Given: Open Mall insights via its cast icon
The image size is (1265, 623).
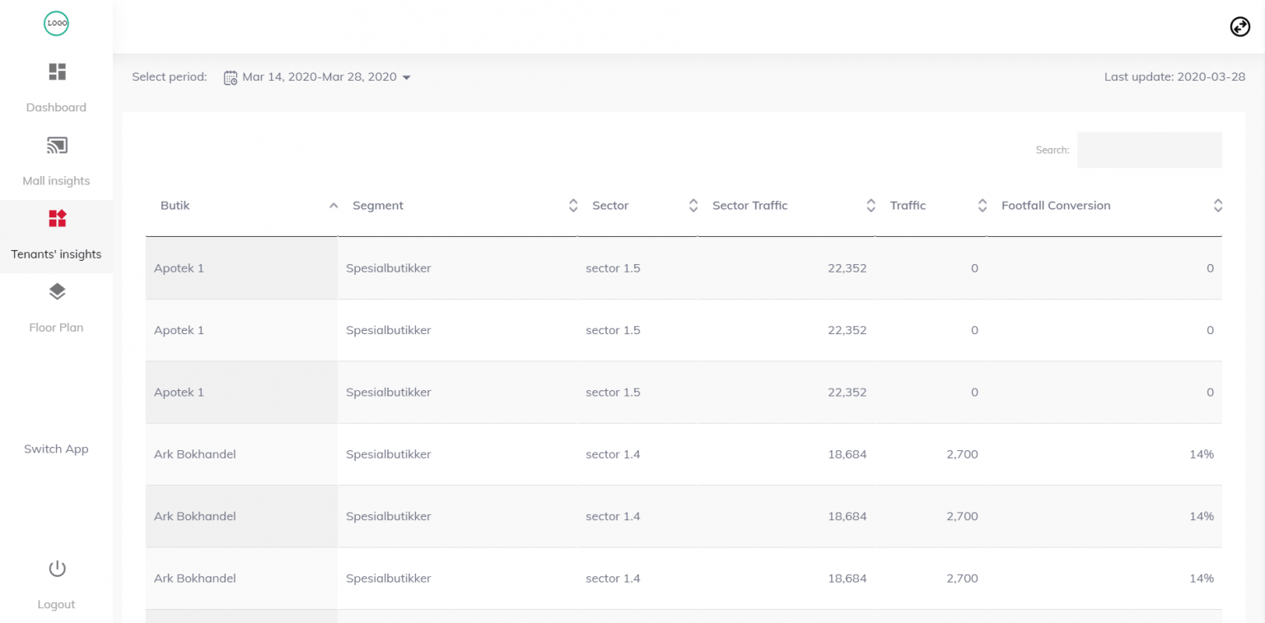Looking at the screenshot, I should point(56,145).
